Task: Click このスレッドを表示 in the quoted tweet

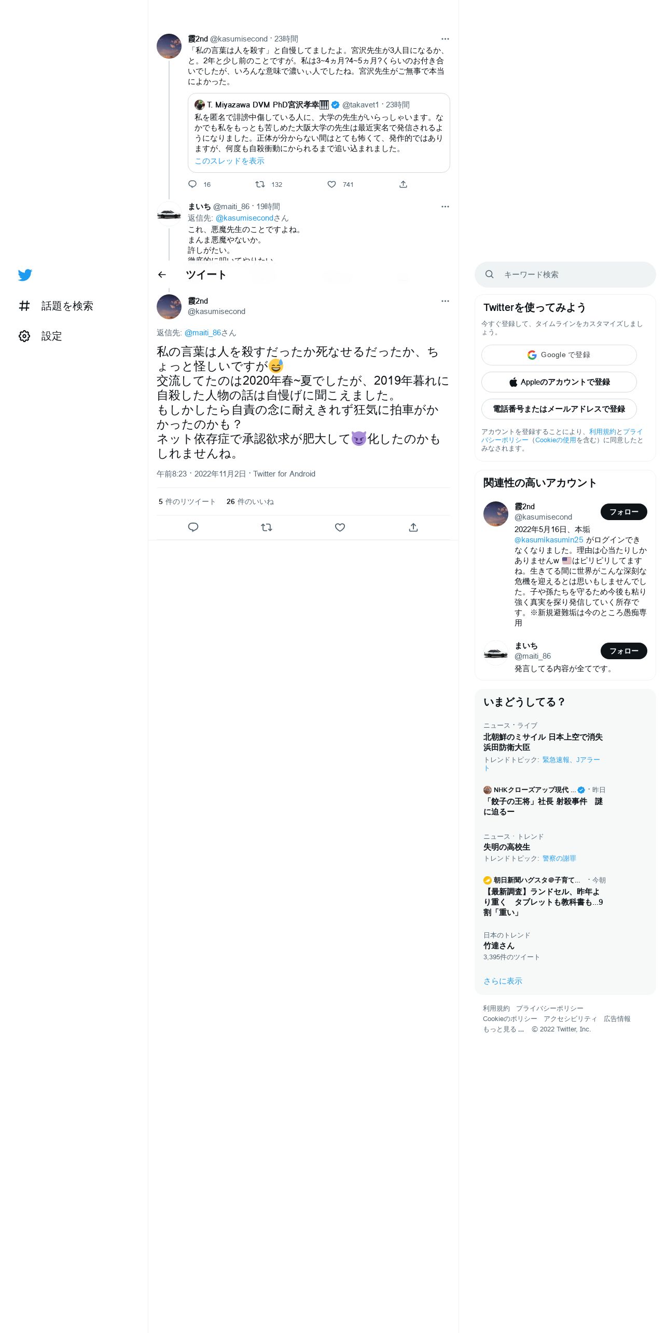Action: pos(229,161)
